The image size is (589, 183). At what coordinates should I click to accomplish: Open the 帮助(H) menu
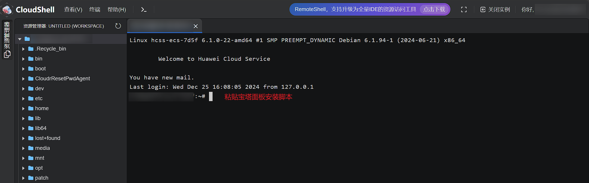coord(117,10)
